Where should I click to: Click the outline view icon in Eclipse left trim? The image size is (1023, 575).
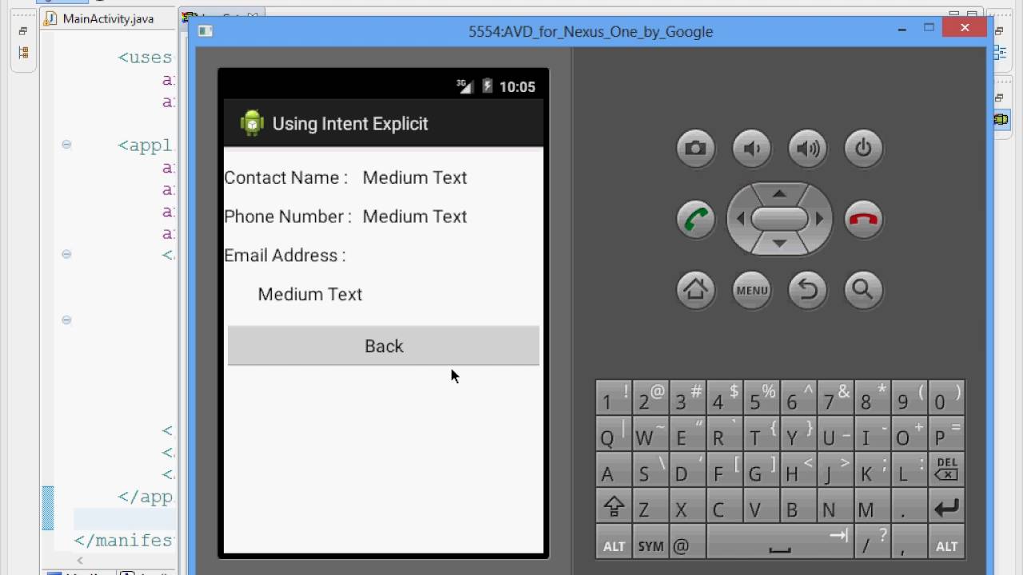click(x=22, y=53)
